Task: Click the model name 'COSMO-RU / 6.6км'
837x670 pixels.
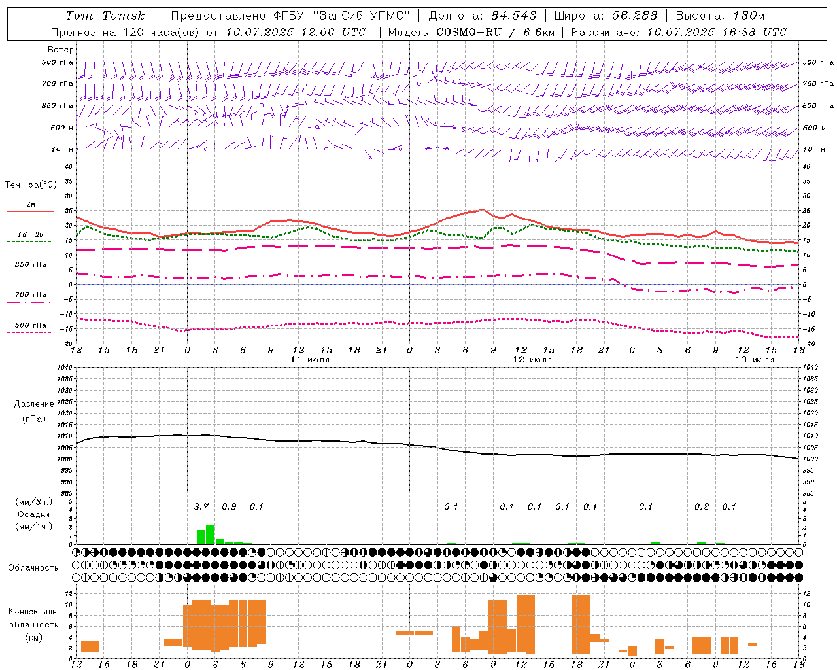Action: [495, 32]
